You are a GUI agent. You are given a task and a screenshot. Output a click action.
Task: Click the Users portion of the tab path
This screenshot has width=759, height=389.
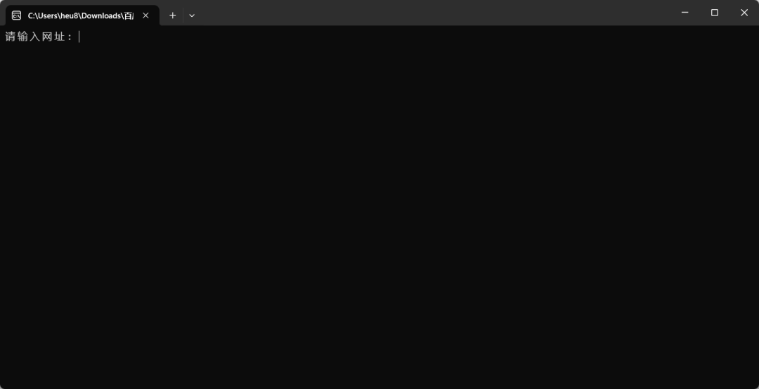(x=47, y=15)
